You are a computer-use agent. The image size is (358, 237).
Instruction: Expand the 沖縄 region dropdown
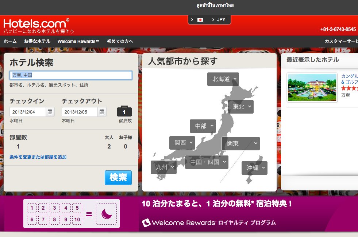point(254,168)
